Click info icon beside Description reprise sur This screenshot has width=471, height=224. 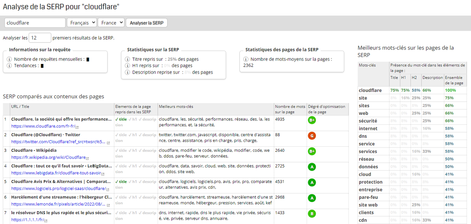[x=128, y=72]
